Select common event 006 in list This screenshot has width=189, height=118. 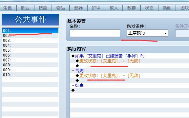point(31,55)
